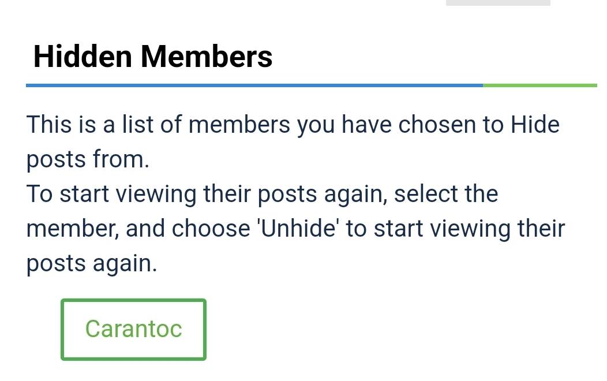
Task: Click the green segment of divider line
Action: [x=539, y=85]
